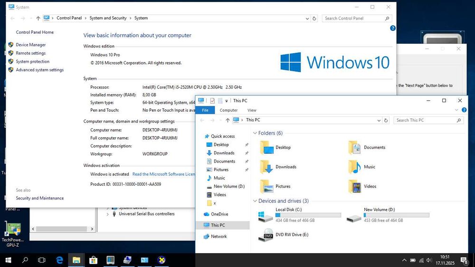The image size is (475, 267).
Task: Select Downloads in navigation pane
Action: click(224, 153)
